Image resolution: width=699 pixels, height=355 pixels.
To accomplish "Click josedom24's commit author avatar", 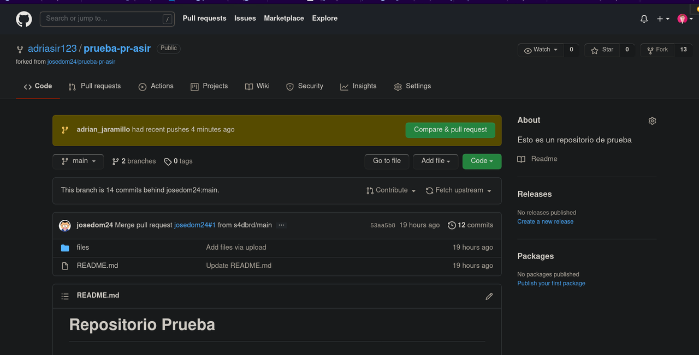I will 65,225.
